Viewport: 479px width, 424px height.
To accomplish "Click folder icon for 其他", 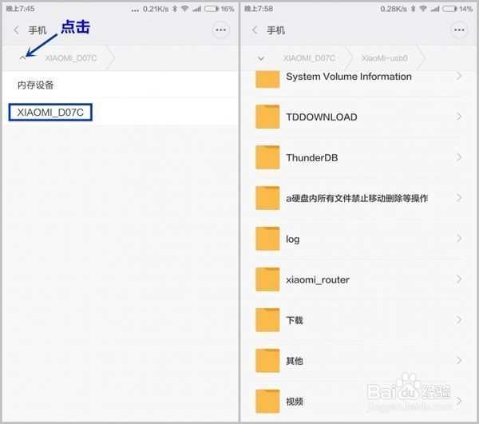I will (x=267, y=360).
